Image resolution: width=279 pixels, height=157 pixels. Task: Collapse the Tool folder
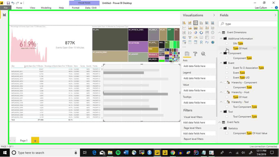click(221, 112)
